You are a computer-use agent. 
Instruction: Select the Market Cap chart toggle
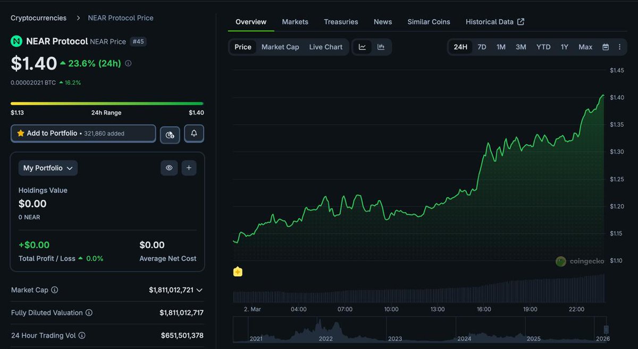pos(280,47)
